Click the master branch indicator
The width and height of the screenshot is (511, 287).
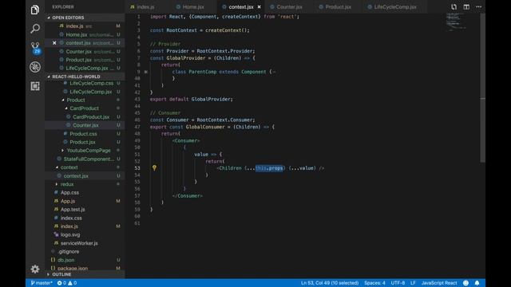pyautogui.click(x=42, y=283)
